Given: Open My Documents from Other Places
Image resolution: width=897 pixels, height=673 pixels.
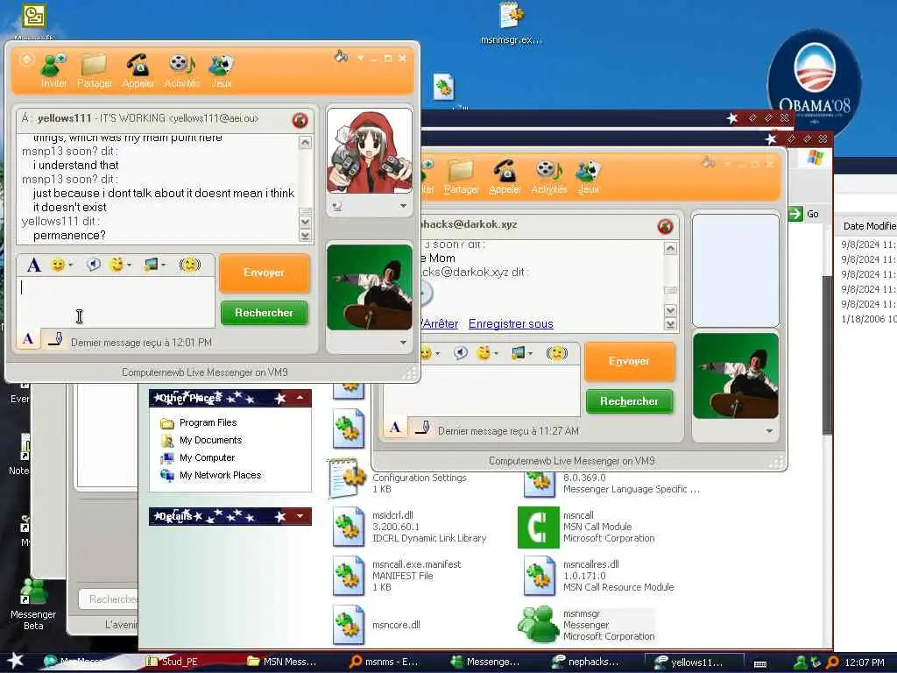Looking at the screenshot, I should 201,440.
